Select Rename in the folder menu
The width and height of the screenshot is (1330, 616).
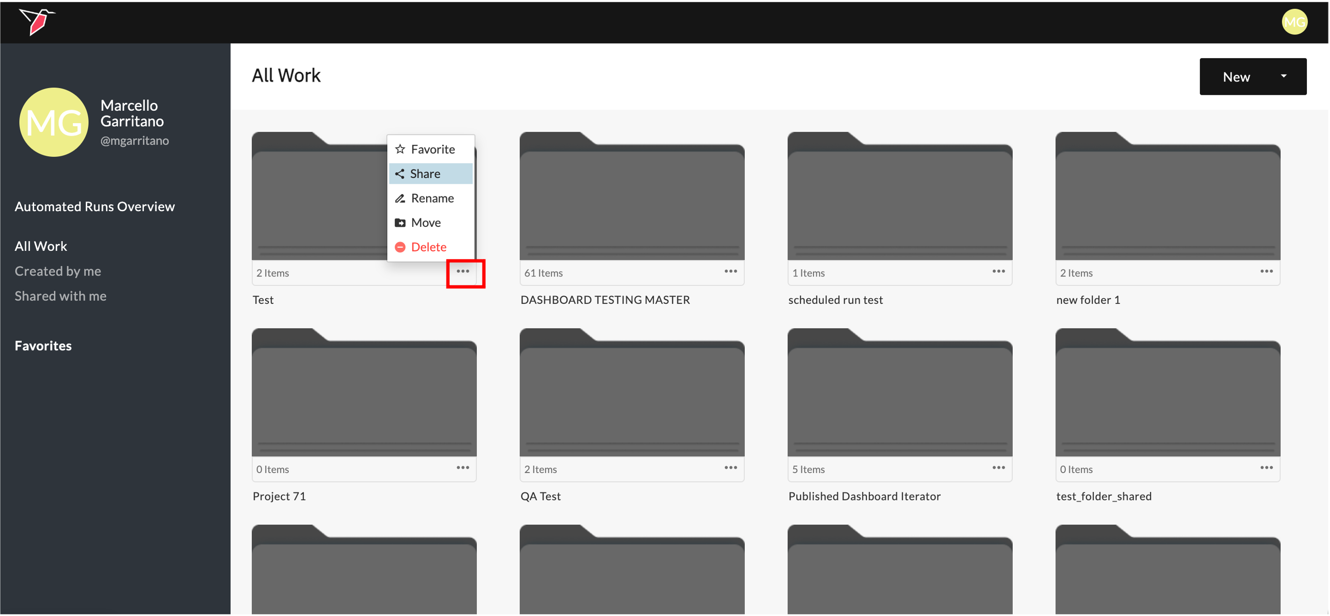click(x=432, y=198)
